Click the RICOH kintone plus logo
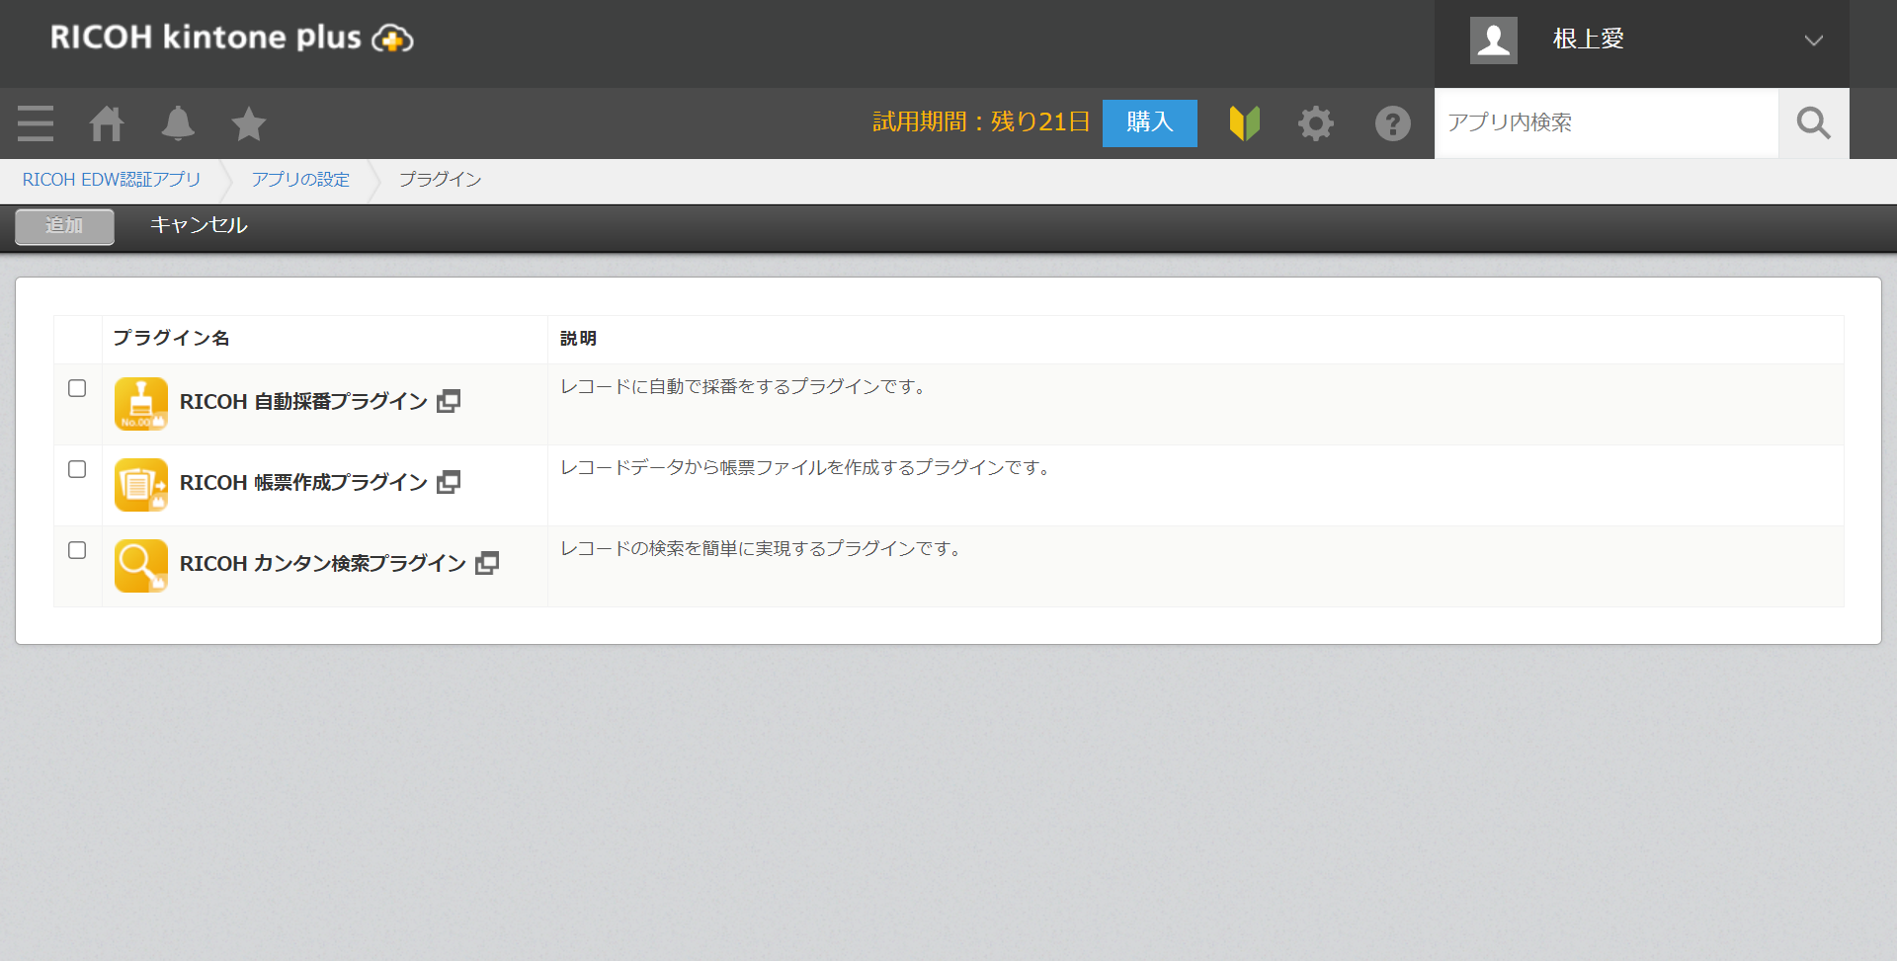Screen dimensions: 1897x961 (x=232, y=38)
